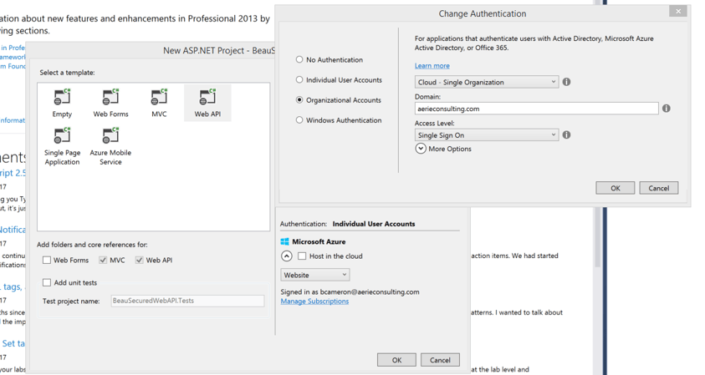The width and height of the screenshot is (705, 375).
Task: Click Cancel in Change Authentication dialog
Action: click(659, 188)
